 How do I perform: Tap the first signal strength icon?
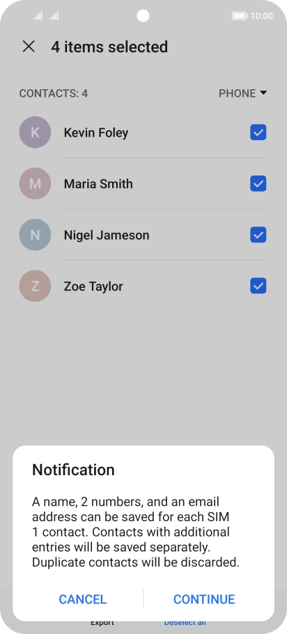tap(38, 16)
